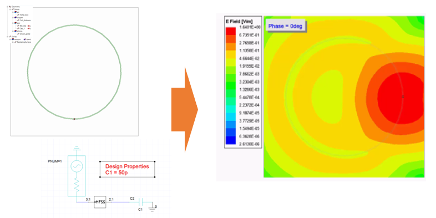Select Silicon_plate tree item
Screen dimensions: 436x218
pyautogui.click(x=25, y=34)
